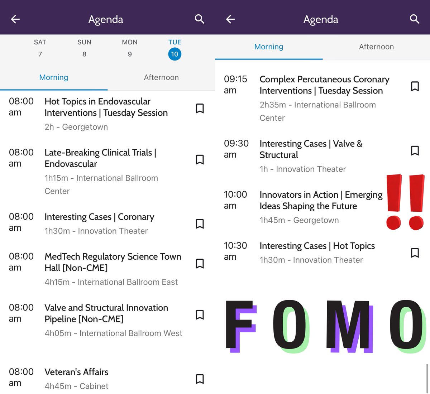Viewport: 430px width, 394px height.
Task: Switch to SAT 7 in the date picker
Action: (40, 48)
